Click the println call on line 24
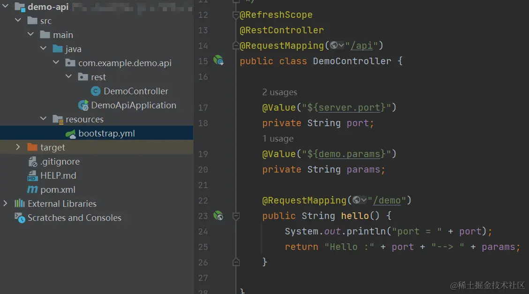Viewport: 529px width, 294px height. pos(366,231)
